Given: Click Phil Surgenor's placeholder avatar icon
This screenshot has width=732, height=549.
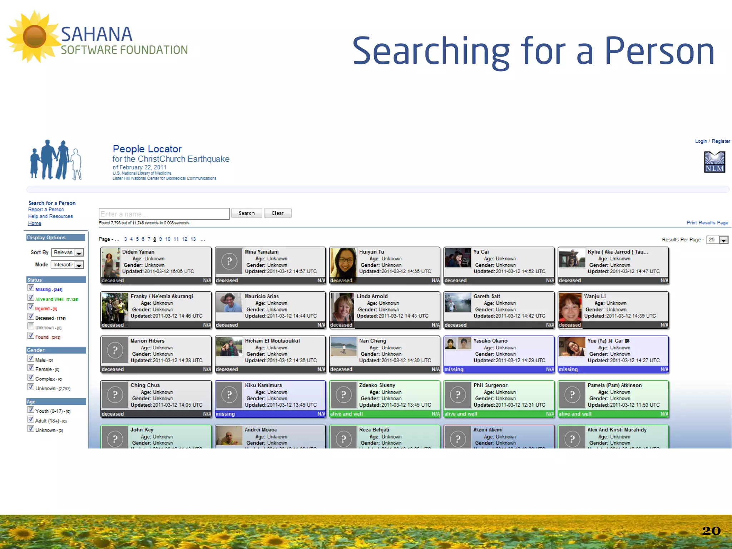Looking at the screenshot, I should click(458, 394).
